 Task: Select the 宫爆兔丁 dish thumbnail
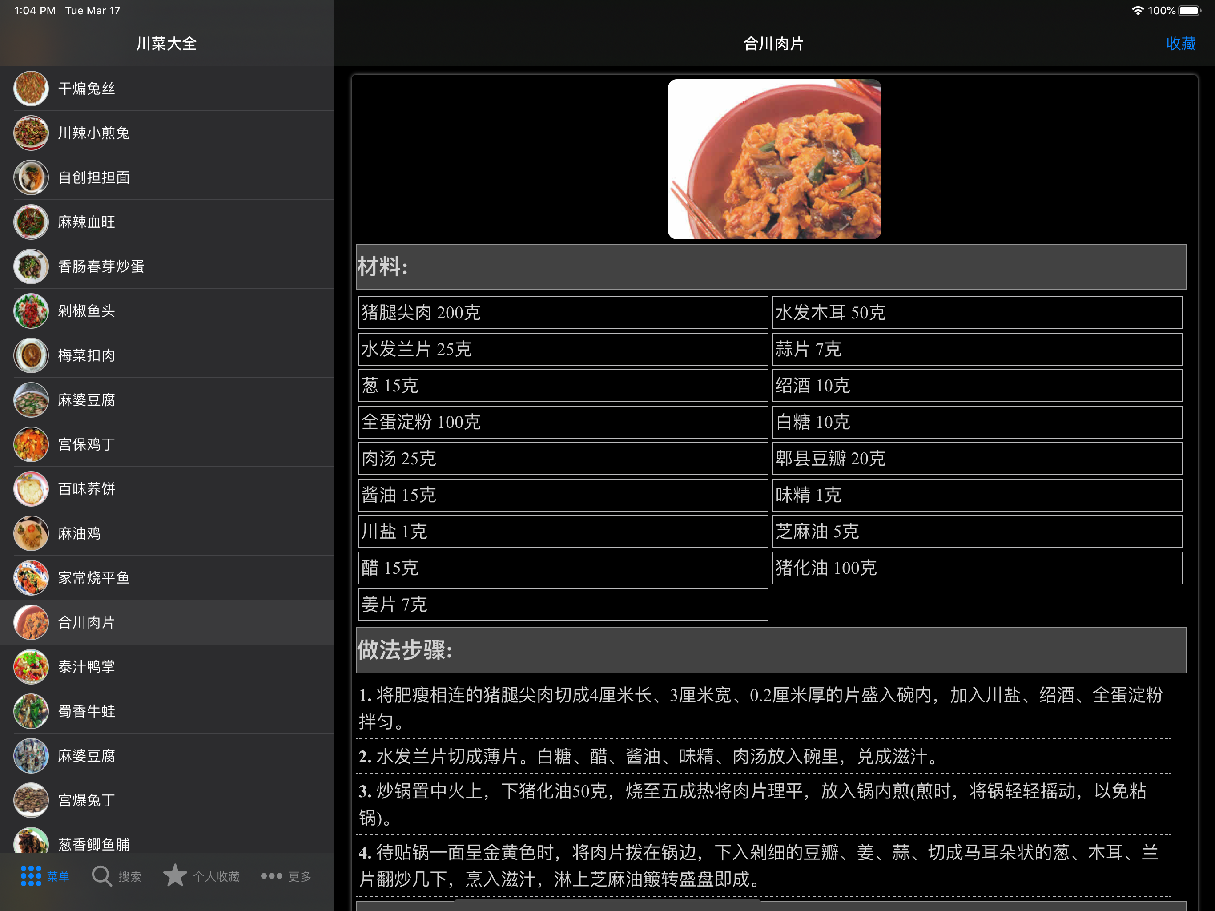(x=31, y=801)
